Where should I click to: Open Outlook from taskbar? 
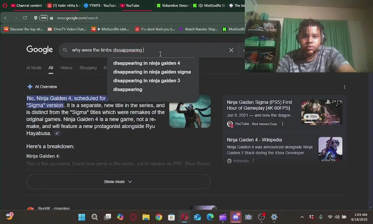197,217
